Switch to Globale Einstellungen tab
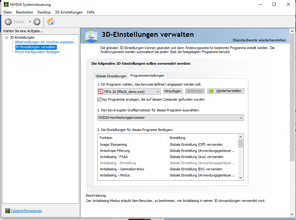Viewport: 296px width, 220px height. [x=111, y=76]
